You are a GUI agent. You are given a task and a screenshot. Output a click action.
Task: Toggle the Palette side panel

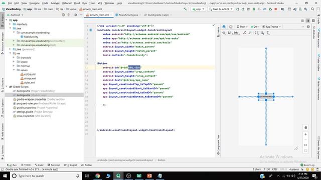218,32
